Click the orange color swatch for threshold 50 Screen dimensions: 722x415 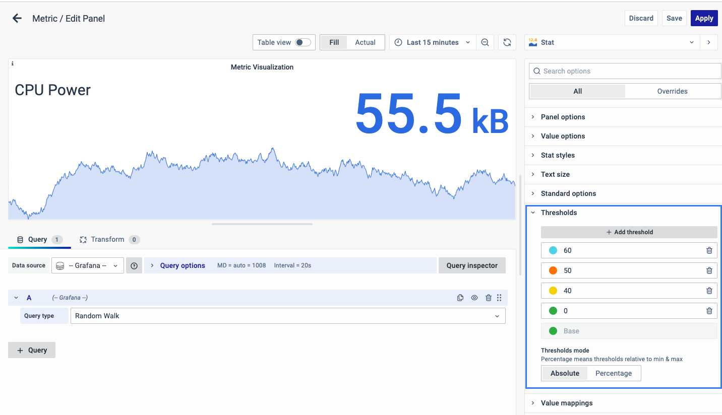coord(553,270)
